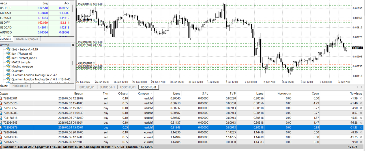Close the order showing -45.83 profit
The width and height of the screenshot is (365, 151).
[361, 118]
